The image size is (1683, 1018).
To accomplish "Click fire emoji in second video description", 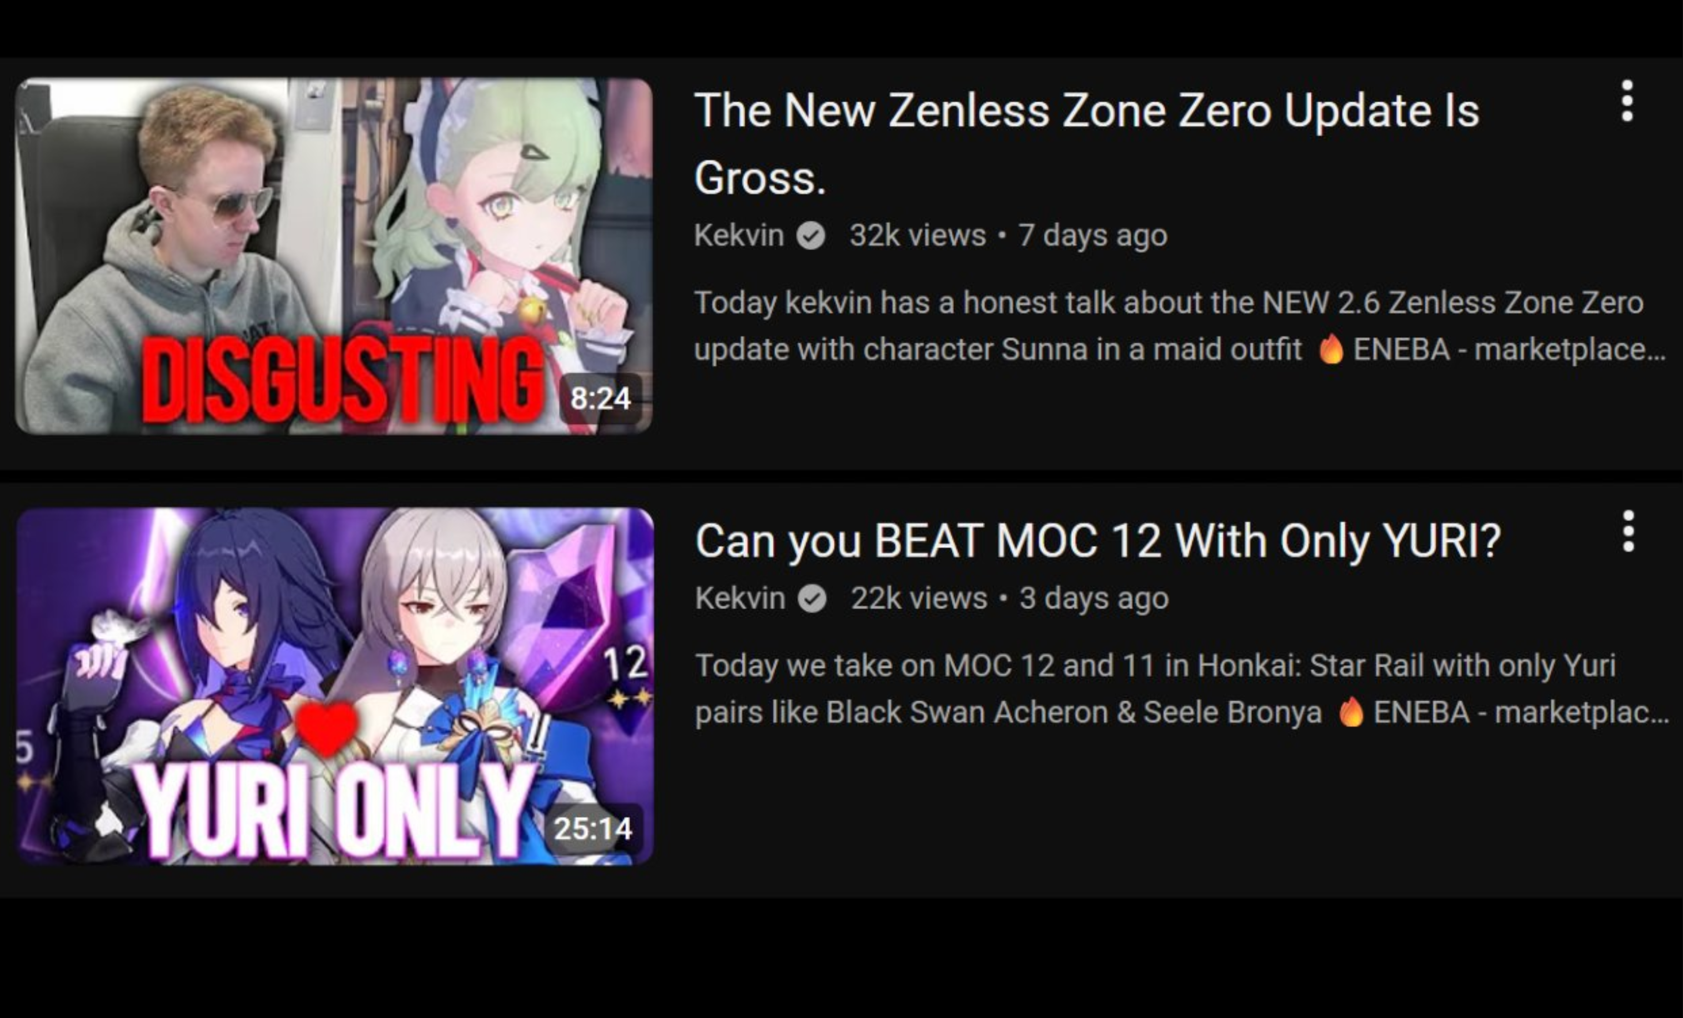I will pos(1351,712).
